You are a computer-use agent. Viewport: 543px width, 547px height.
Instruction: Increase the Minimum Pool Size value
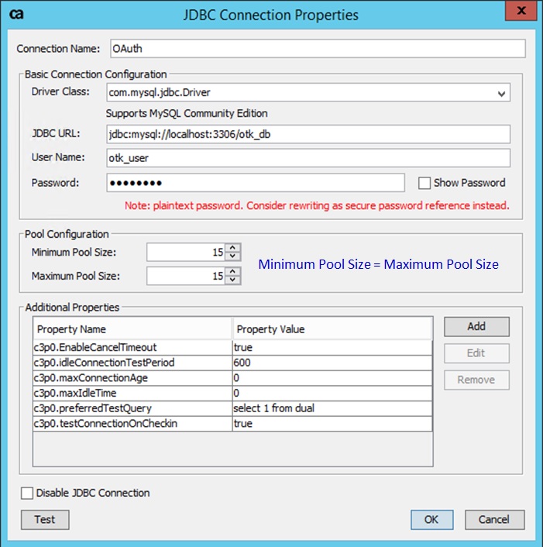click(x=234, y=248)
